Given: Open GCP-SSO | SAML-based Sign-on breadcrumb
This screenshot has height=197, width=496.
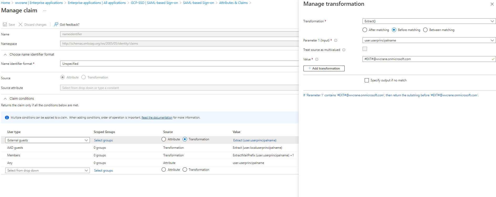Looking at the screenshot, I should (154, 3).
